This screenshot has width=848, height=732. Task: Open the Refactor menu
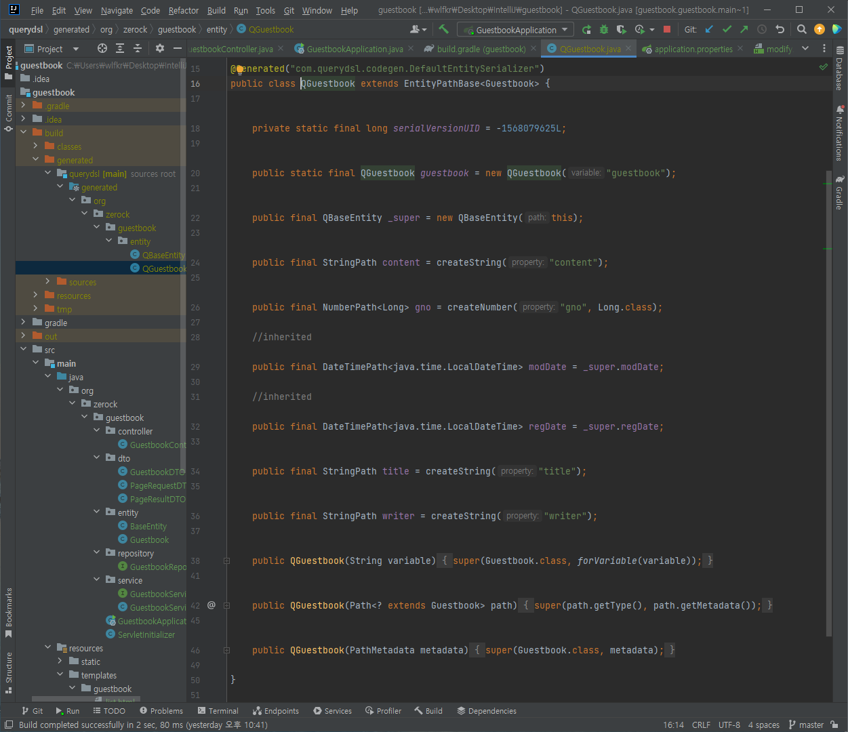pyautogui.click(x=184, y=10)
